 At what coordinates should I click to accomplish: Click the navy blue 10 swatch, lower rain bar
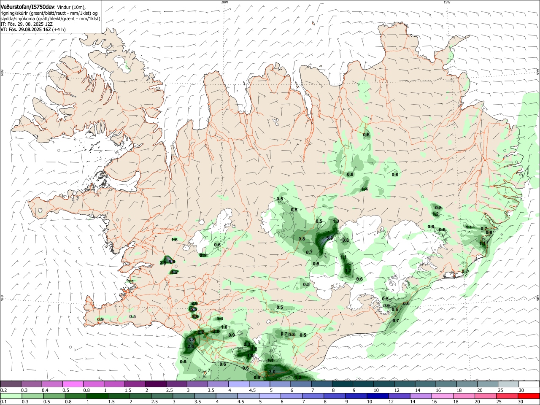(x=378, y=396)
